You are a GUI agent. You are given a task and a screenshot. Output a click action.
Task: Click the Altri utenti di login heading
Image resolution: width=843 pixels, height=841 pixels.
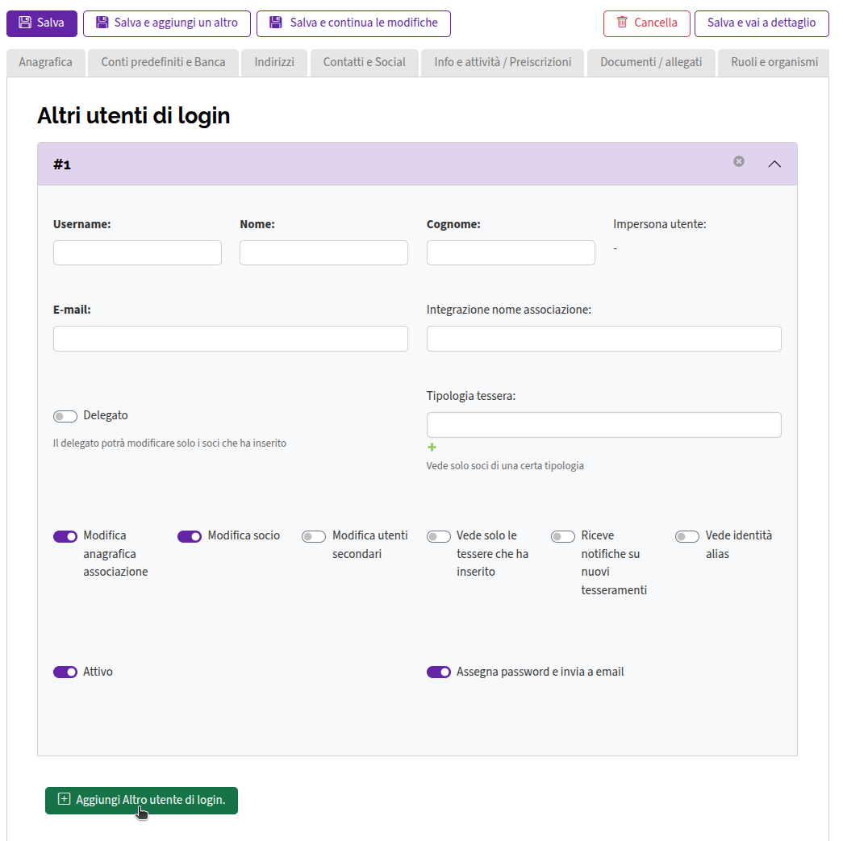click(x=133, y=115)
